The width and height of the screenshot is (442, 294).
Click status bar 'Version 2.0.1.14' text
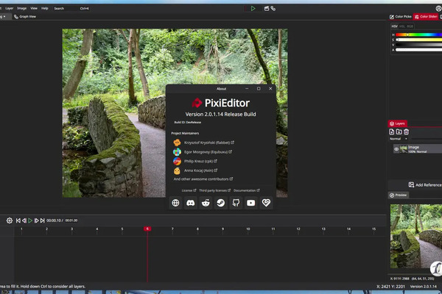(x=424, y=287)
